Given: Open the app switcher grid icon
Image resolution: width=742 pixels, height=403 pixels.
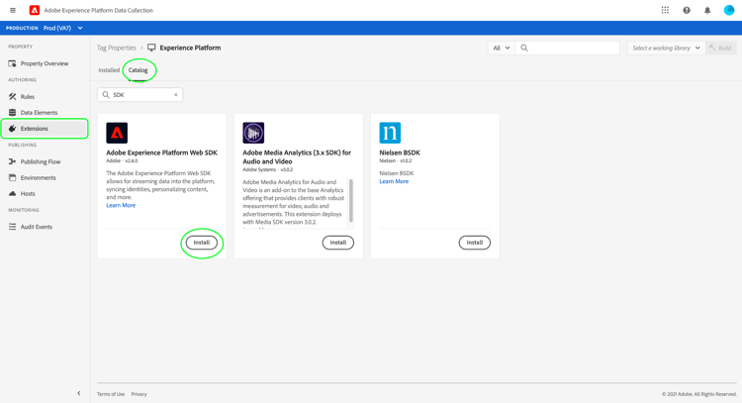Looking at the screenshot, I should pos(665,10).
